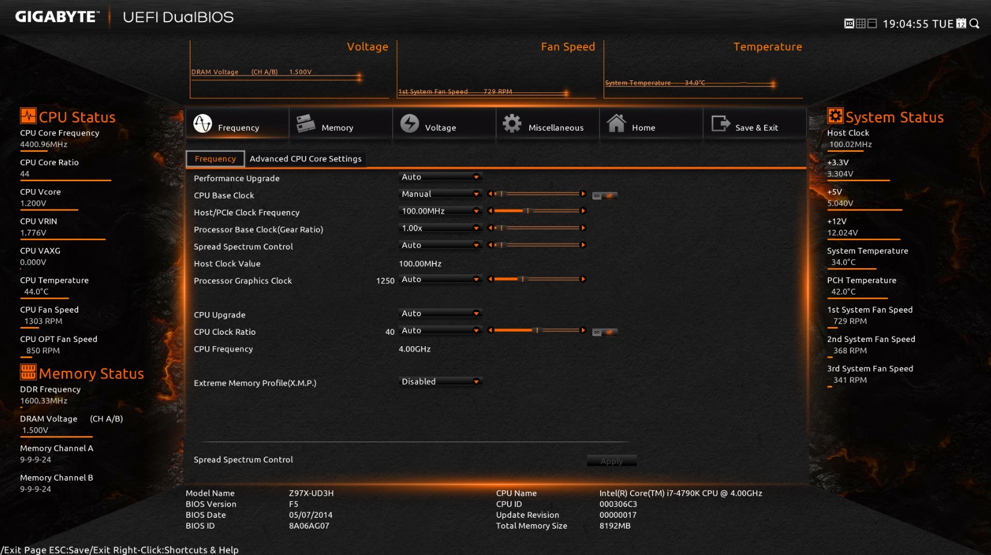Click +12V 12.024V reading
Image resolution: width=991 pixels, height=555 pixels.
(x=843, y=233)
